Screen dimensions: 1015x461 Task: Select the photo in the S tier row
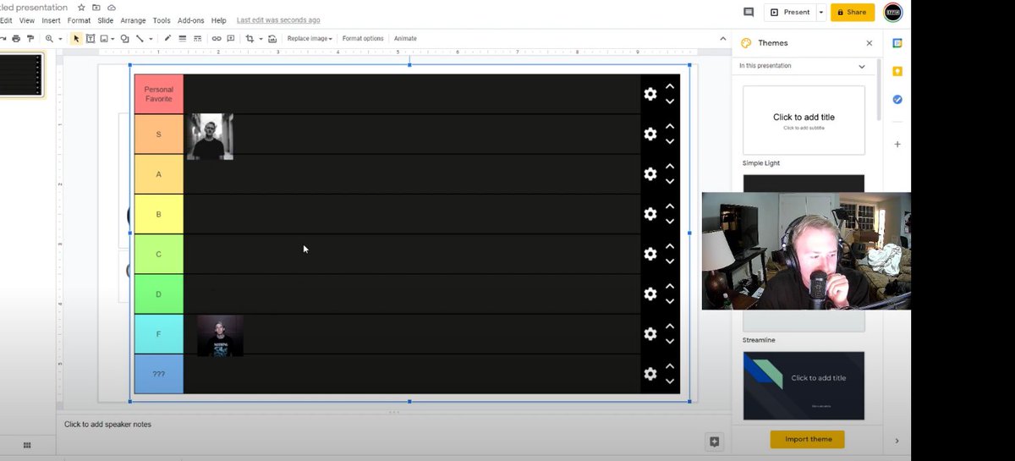click(x=210, y=136)
